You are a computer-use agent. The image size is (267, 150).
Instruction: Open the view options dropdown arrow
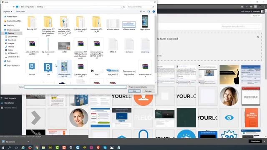[x=144, y=12]
